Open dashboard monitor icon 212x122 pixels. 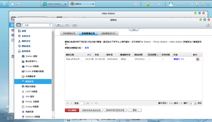(208, 4)
